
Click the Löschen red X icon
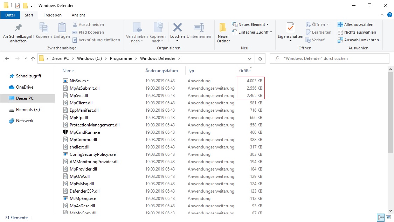click(178, 28)
